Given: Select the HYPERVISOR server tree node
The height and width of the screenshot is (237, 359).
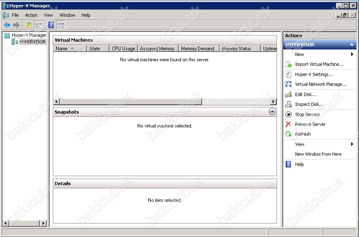Looking at the screenshot, I should pyautogui.click(x=32, y=42).
